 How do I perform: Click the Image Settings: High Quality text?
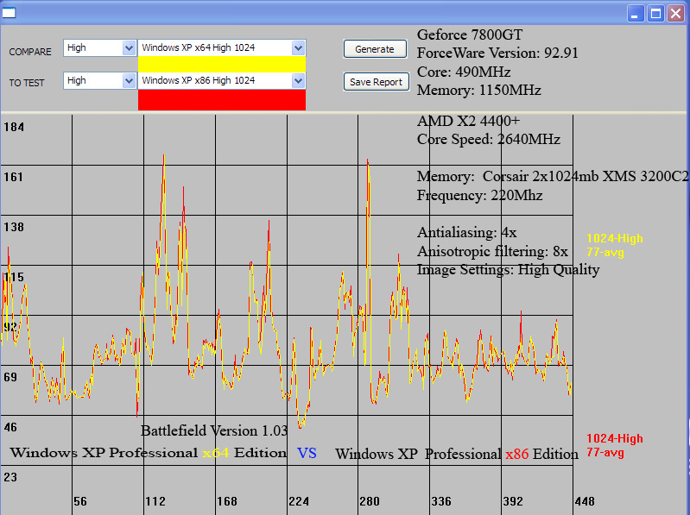point(509,270)
